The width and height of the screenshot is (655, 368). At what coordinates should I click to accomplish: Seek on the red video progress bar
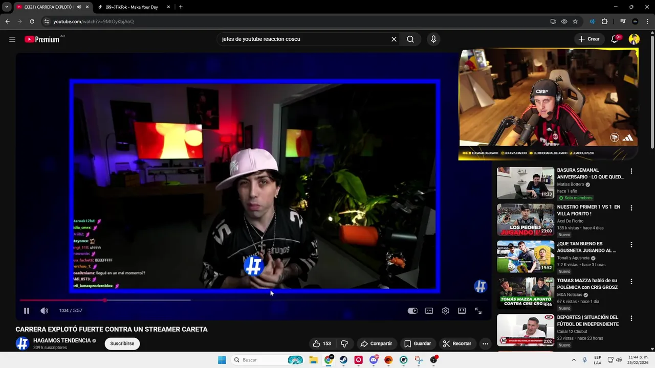pos(253,300)
